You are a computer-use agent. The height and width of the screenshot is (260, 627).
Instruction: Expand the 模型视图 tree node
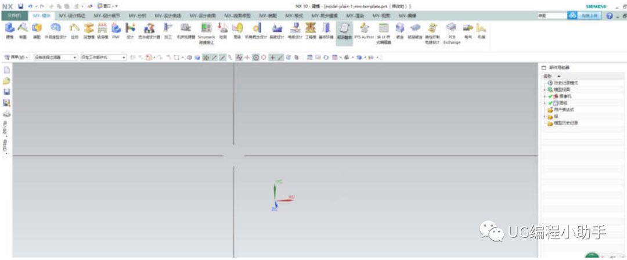(544, 89)
